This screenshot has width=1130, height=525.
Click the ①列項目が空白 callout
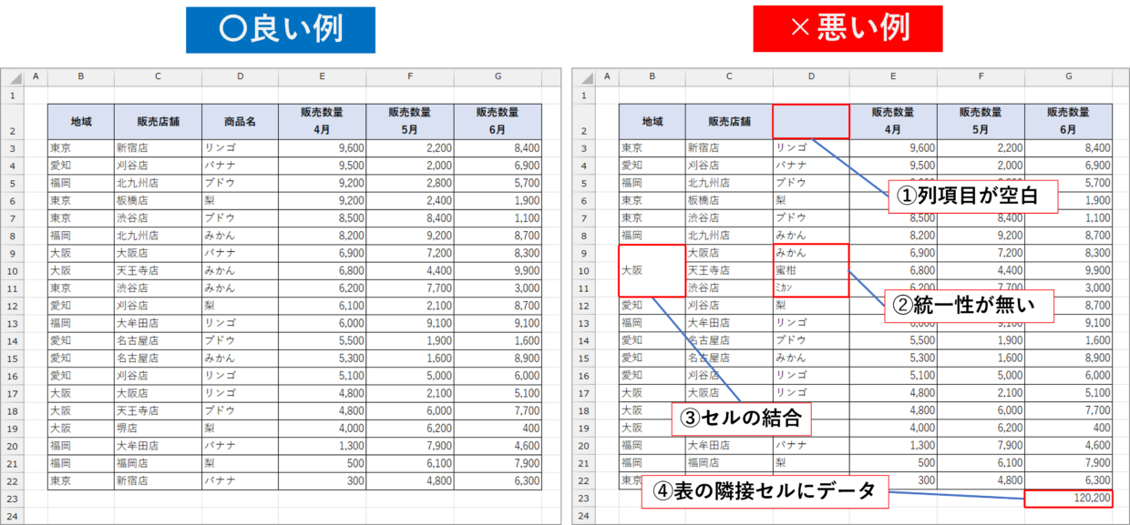point(972,197)
